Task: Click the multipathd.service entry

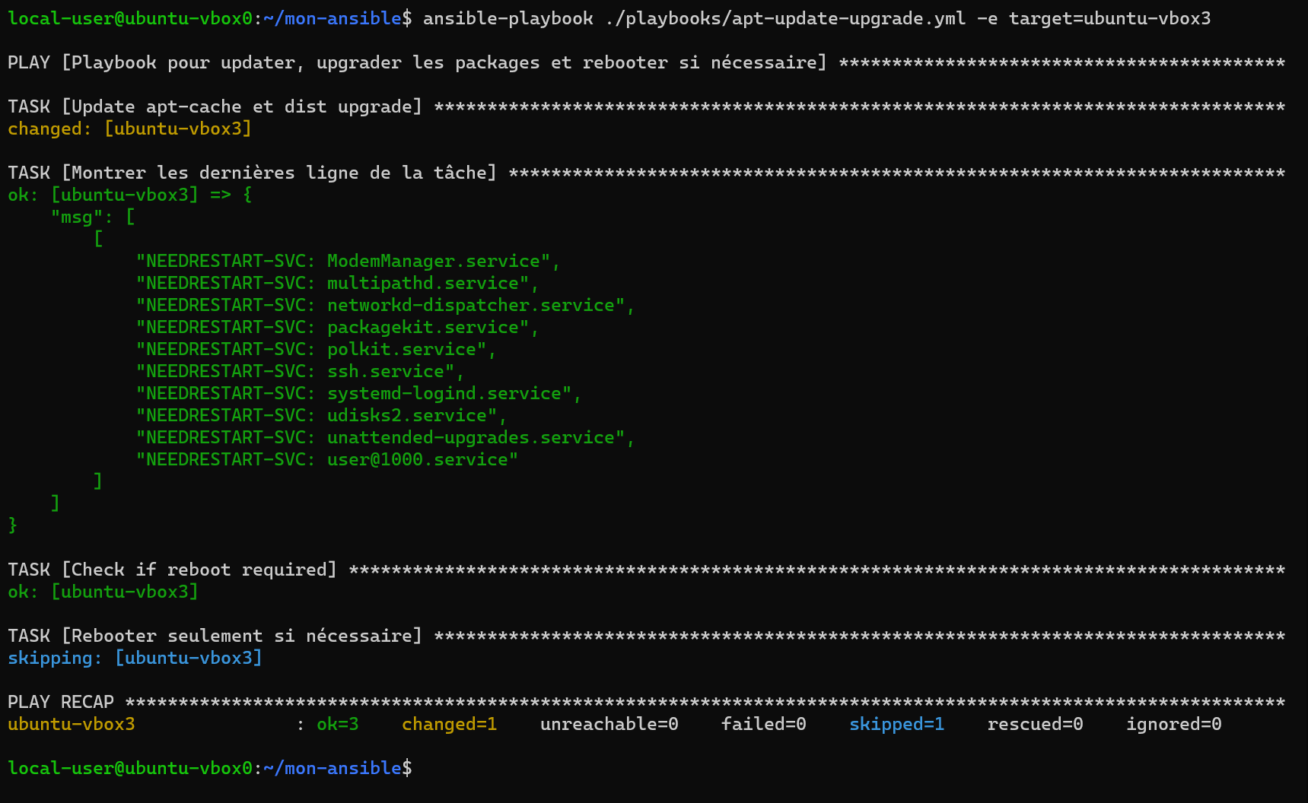Action: point(337,283)
